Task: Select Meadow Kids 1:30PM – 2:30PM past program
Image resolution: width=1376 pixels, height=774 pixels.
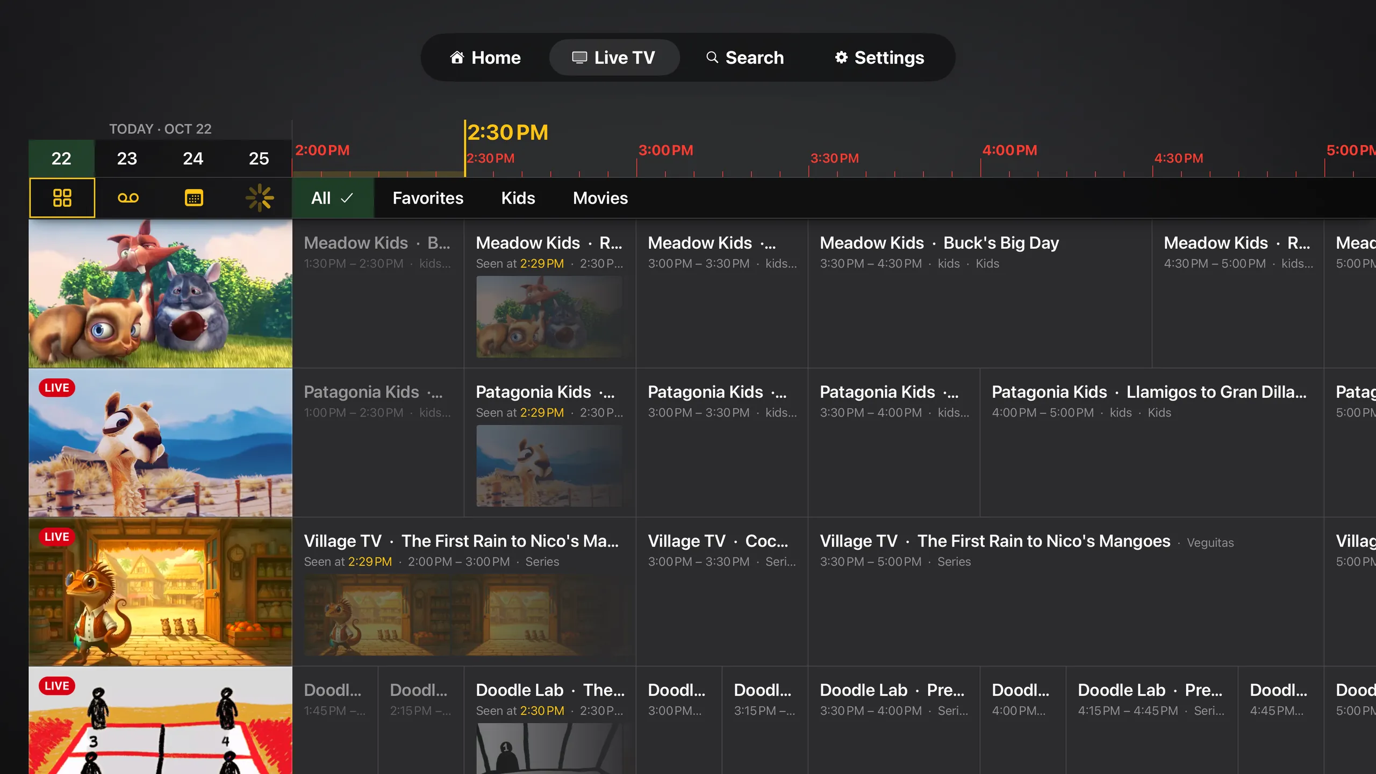Action: 378,293
